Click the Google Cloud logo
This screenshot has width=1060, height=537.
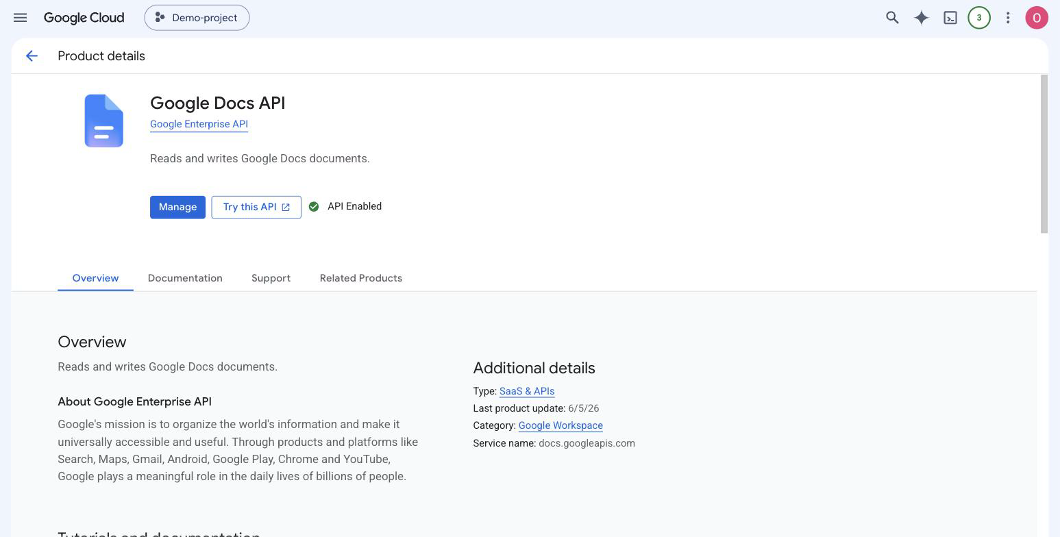(84, 18)
